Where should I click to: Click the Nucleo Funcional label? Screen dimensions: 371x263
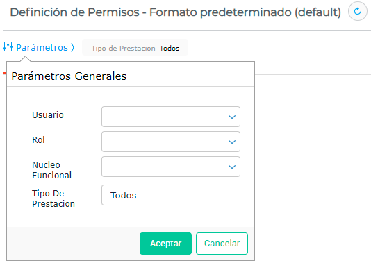coord(52,170)
